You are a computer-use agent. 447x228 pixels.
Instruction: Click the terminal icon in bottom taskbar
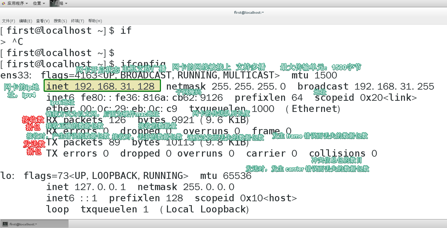point(5,224)
